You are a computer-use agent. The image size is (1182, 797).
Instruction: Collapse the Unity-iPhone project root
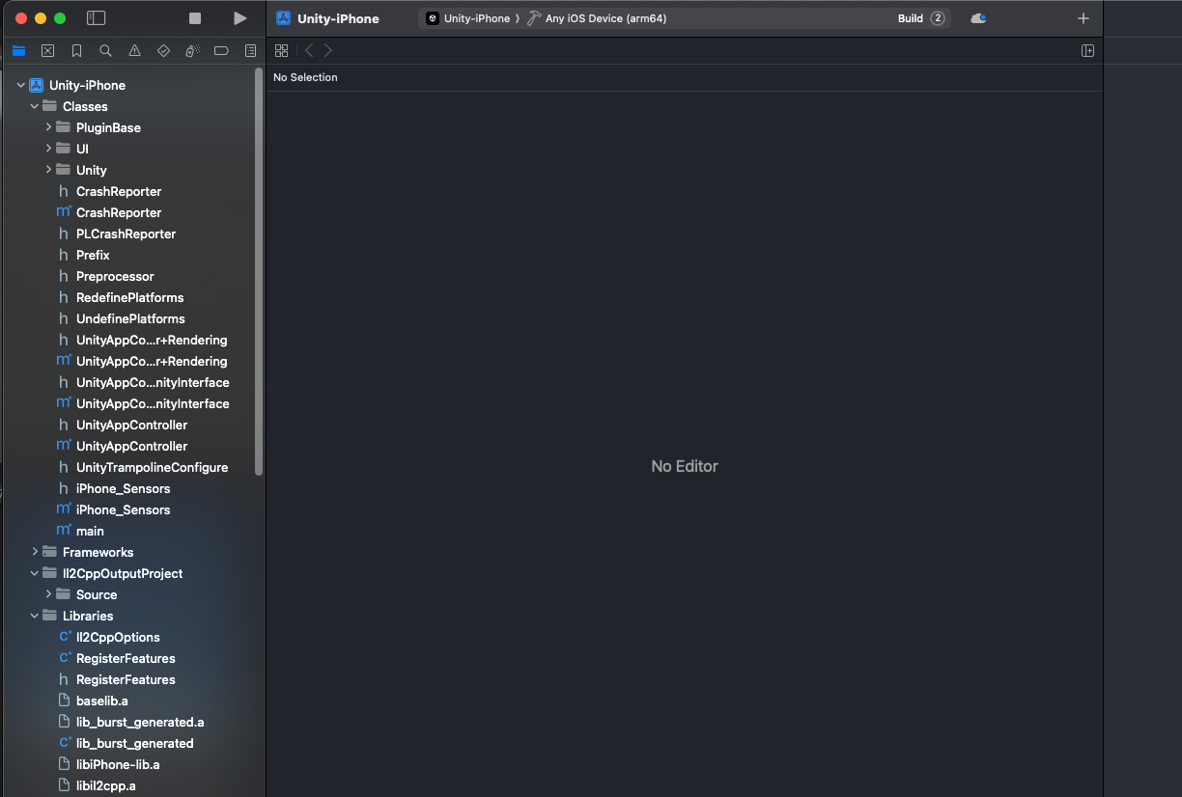point(20,85)
